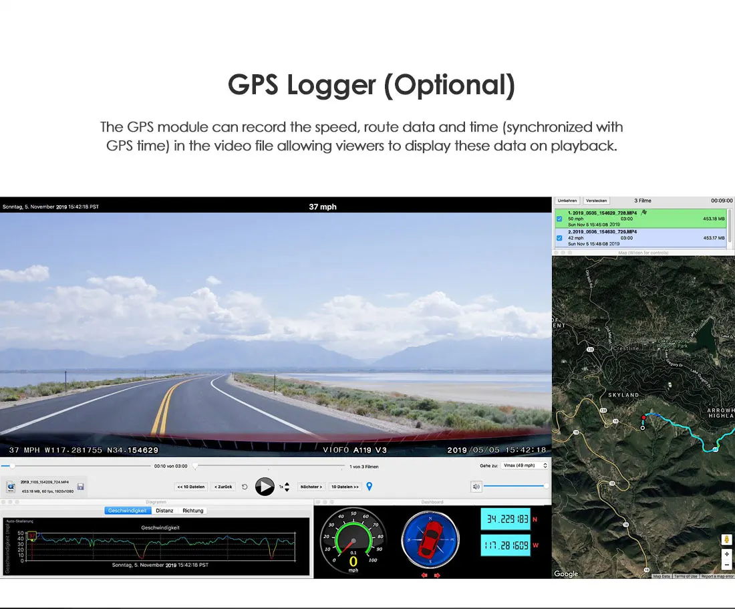Click the longitude readout 117.281609
Image resolution: width=735 pixels, height=609 pixels.
pos(505,545)
